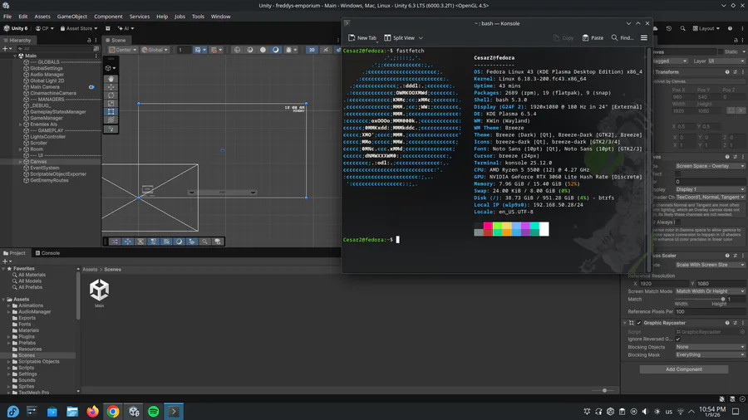Open Asset Store dropdown
748x420 pixels.
click(79, 28)
